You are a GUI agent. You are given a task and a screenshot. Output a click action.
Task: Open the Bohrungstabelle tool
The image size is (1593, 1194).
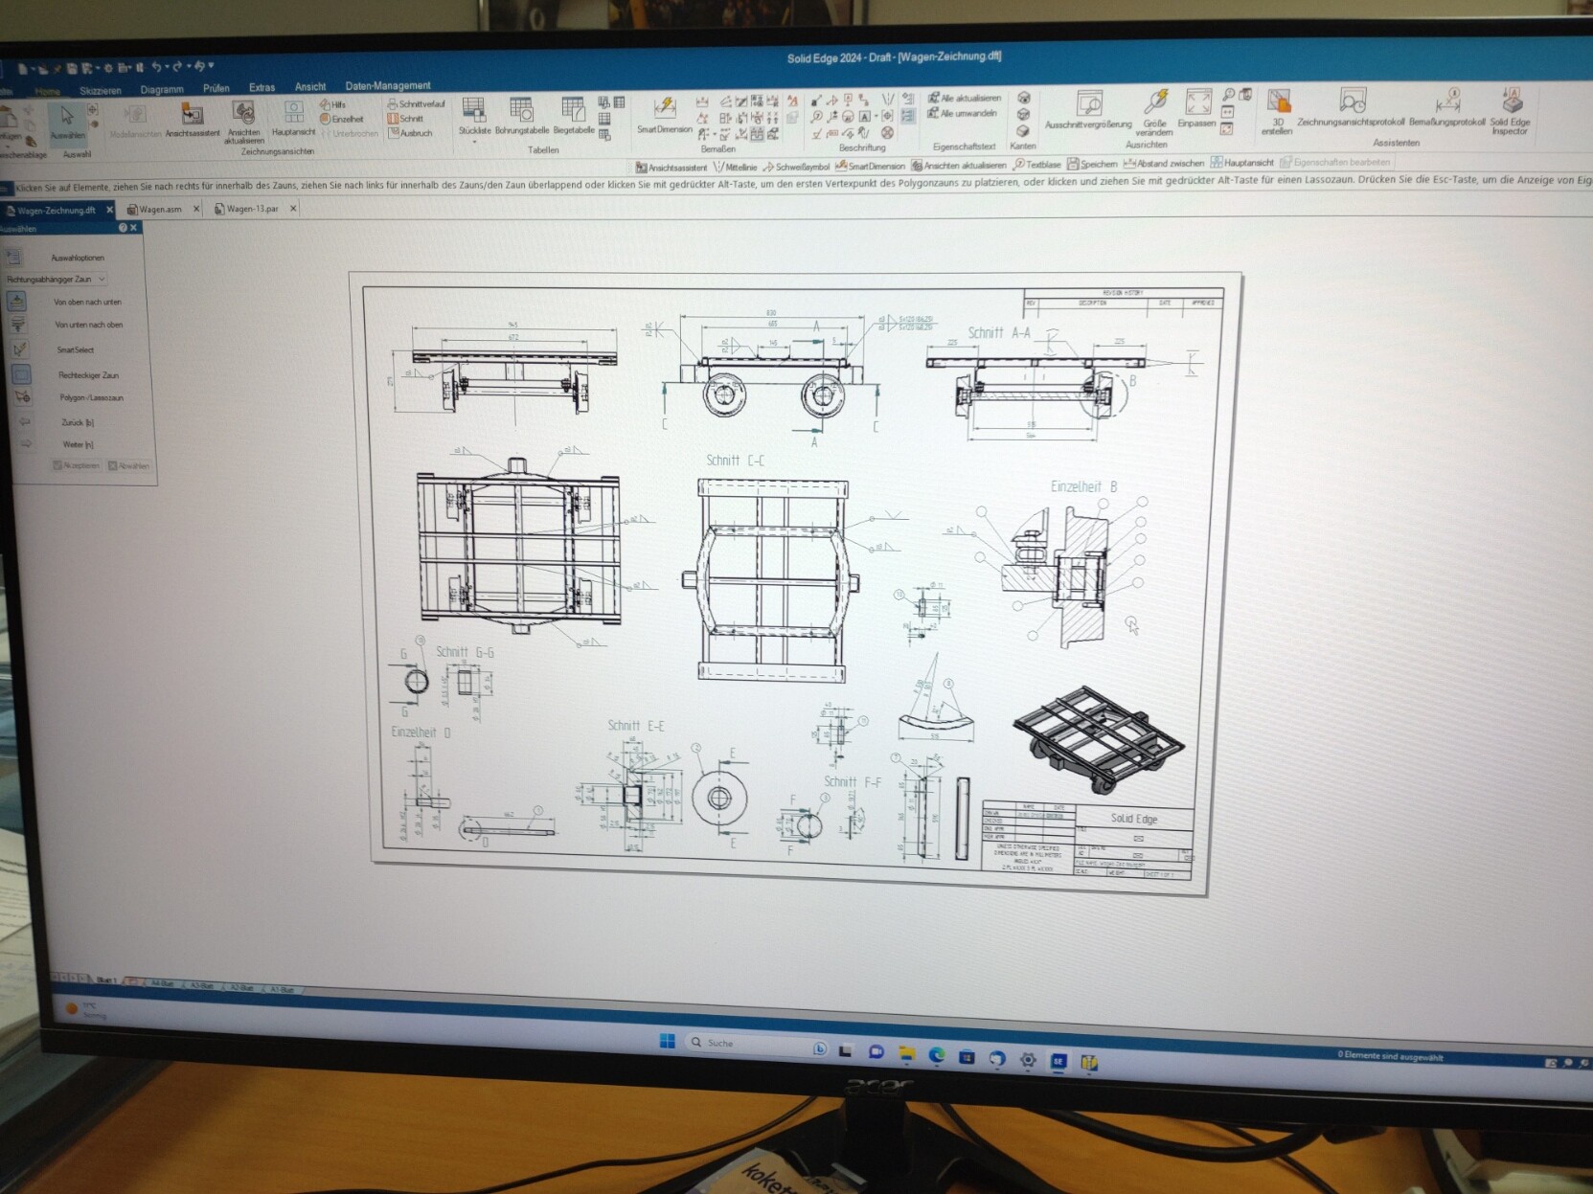coord(522,117)
